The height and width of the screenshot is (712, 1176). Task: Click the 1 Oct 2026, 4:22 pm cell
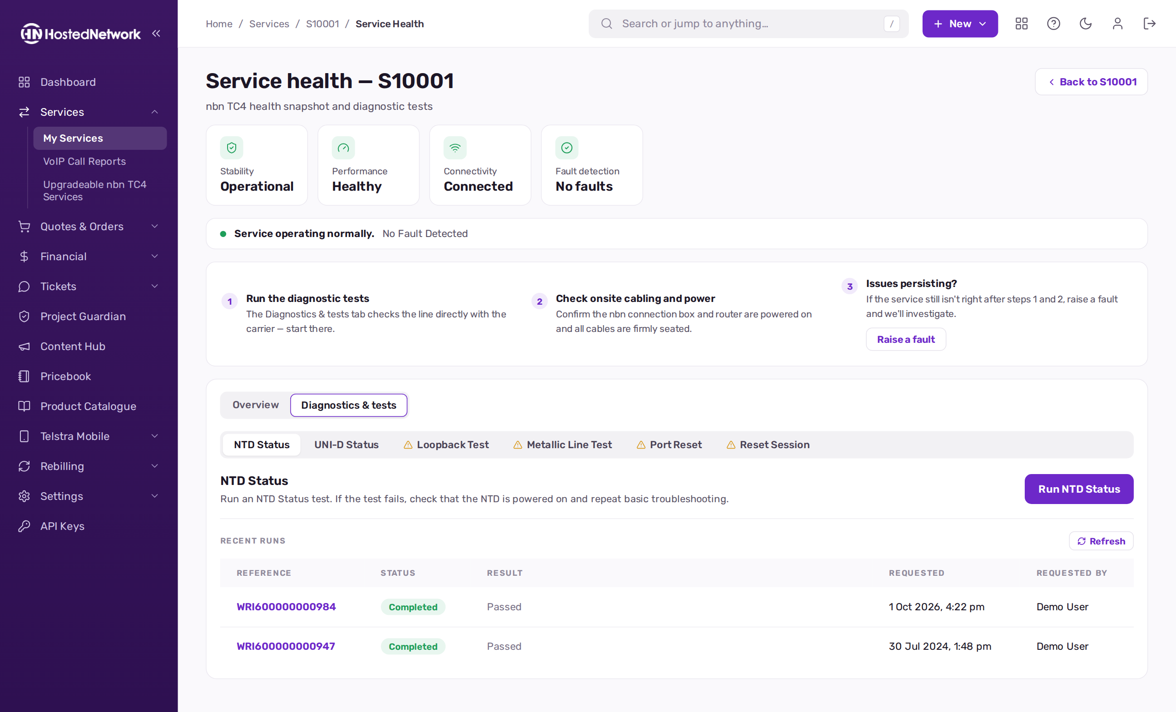(x=937, y=607)
